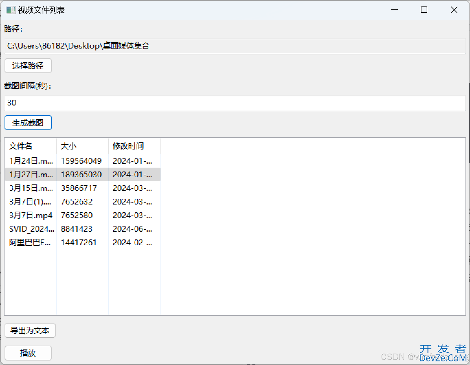
Task: Click the 选择路径 button
Action: click(x=28, y=66)
